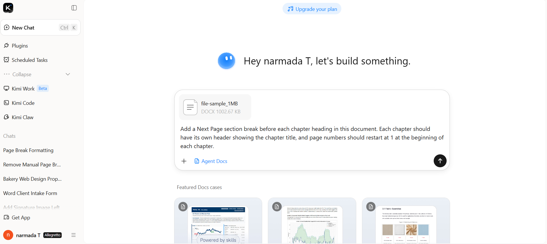Click the file-sample_1MB attachment
Viewport: 547px width, 244px height.
pyautogui.click(x=215, y=107)
